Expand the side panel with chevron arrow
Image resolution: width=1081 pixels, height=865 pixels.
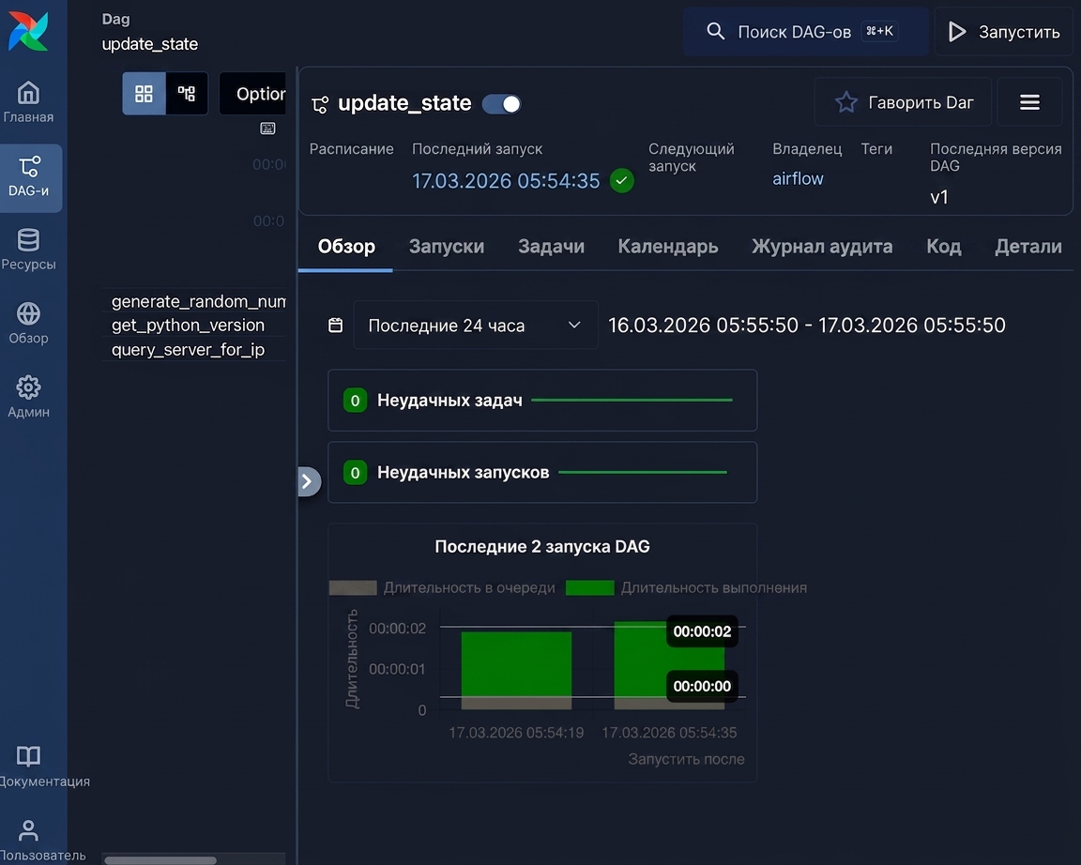point(308,482)
